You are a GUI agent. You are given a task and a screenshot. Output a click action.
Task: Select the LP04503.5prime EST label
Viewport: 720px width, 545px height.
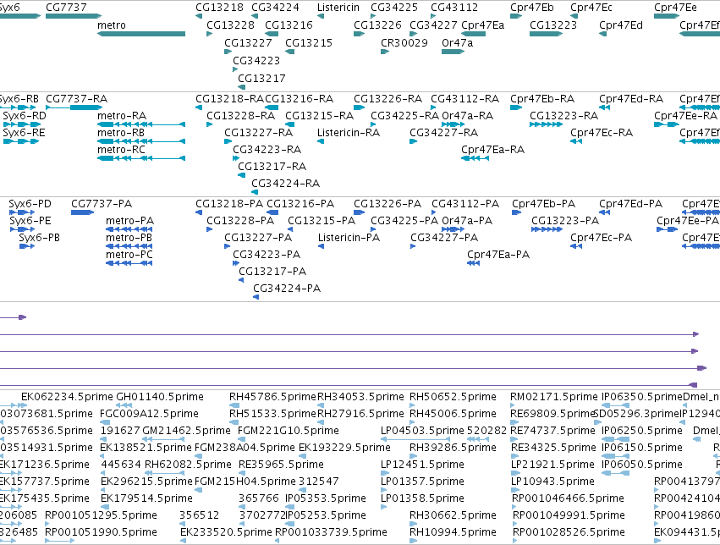click(422, 431)
